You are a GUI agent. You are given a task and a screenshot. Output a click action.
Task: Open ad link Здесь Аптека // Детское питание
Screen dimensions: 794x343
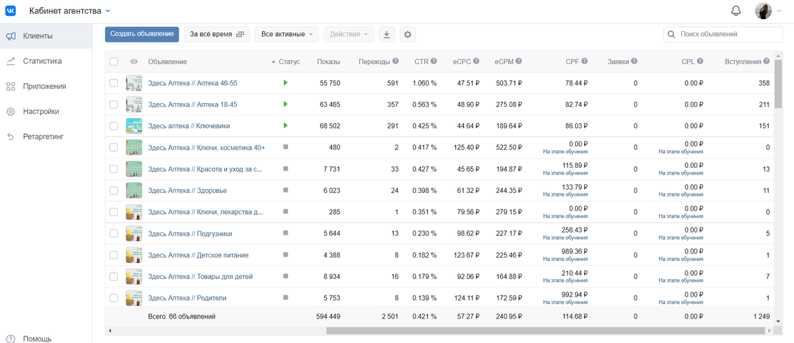pyautogui.click(x=198, y=255)
